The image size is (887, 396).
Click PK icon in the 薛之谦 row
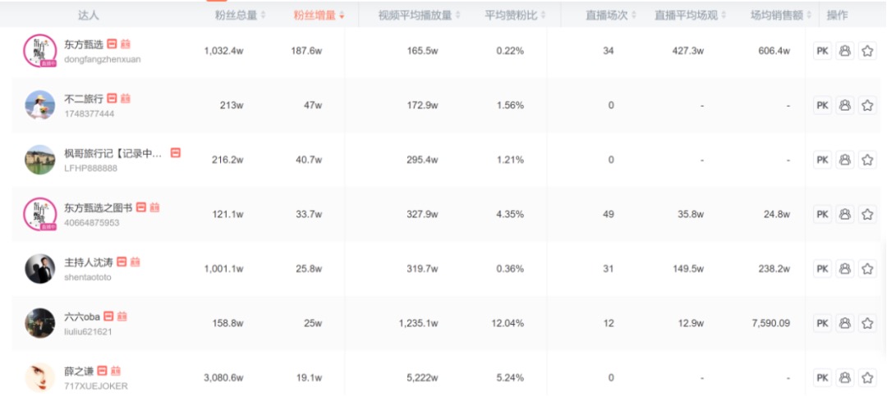822,378
